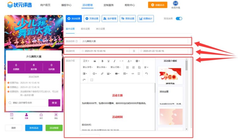The width and height of the screenshot is (238, 140).
Task: Open the 默认字号 font size dropdown
Action: 88,67
